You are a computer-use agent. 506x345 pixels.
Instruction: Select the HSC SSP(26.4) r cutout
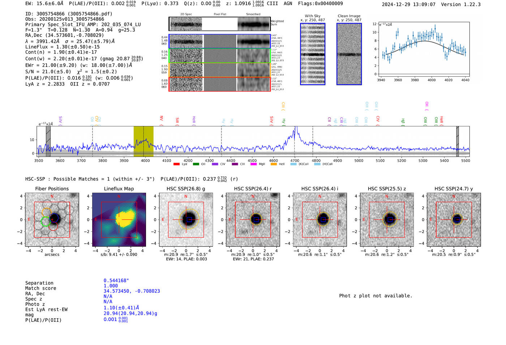point(253,220)
